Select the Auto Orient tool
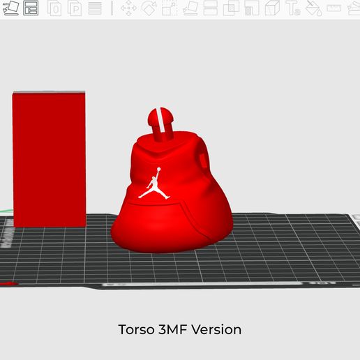This screenshot has width=360, height=360. [11, 8]
